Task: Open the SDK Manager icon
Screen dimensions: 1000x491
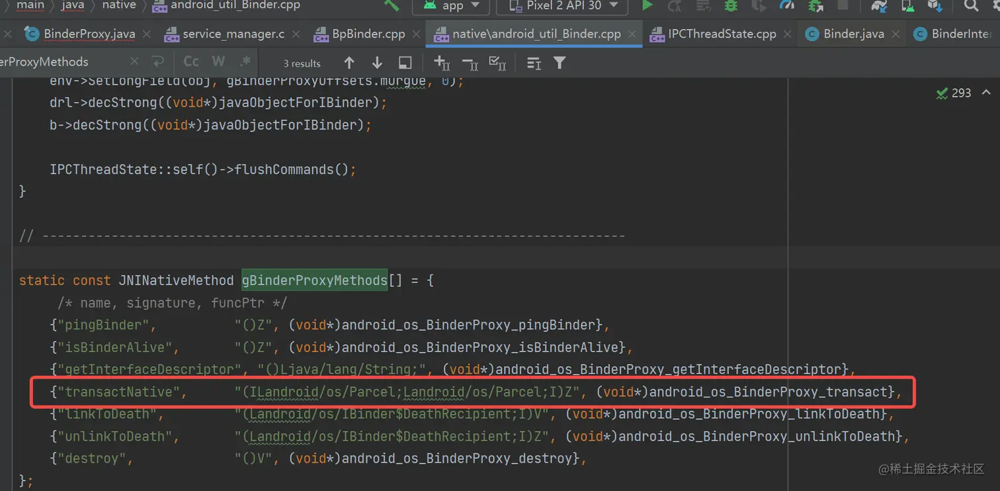Action: click(x=935, y=6)
